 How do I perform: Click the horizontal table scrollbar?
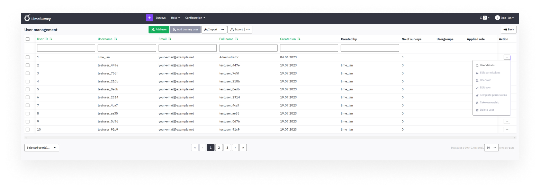(270, 138)
